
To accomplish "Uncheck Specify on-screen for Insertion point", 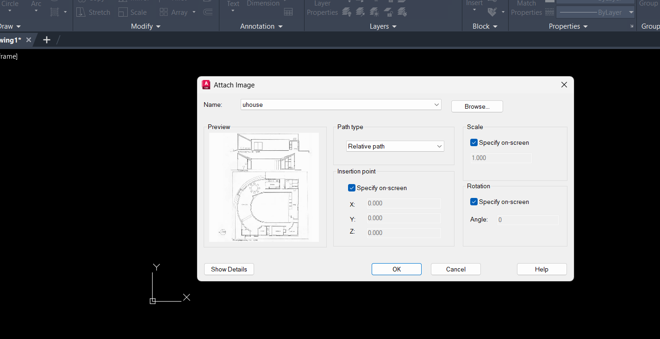I will [x=352, y=188].
